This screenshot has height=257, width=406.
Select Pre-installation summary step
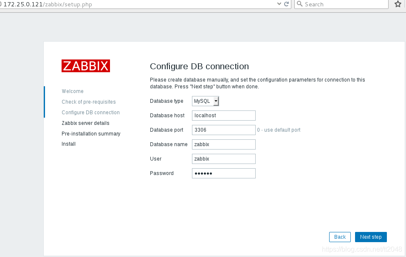tap(91, 134)
